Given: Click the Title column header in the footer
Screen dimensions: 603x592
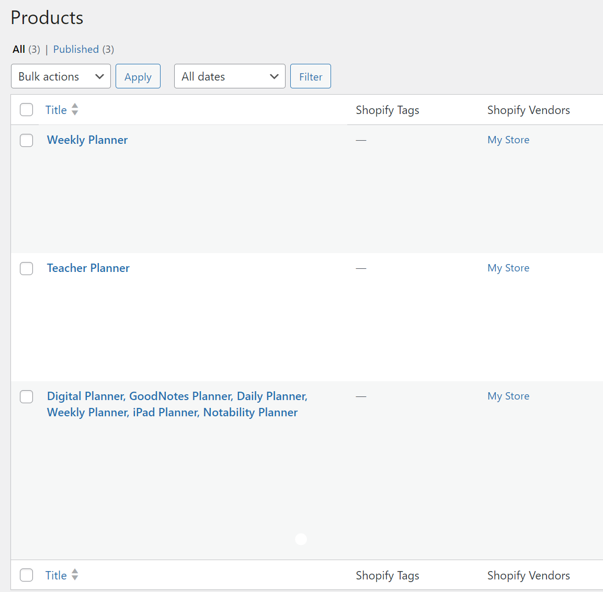Looking at the screenshot, I should pyautogui.click(x=56, y=575).
